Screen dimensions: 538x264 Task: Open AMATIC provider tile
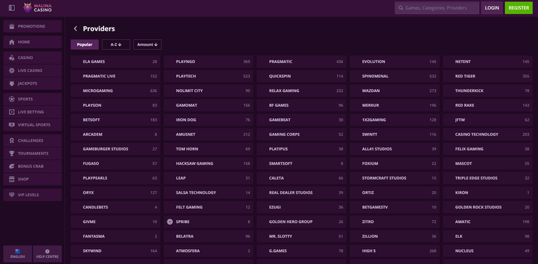tap(488, 222)
